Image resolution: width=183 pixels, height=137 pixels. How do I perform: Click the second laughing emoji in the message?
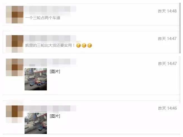click(84, 45)
